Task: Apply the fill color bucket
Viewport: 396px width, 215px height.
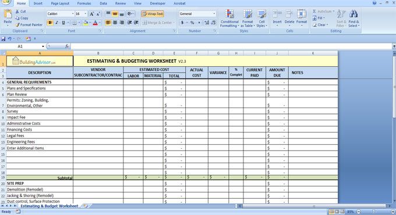Action: (86, 23)
